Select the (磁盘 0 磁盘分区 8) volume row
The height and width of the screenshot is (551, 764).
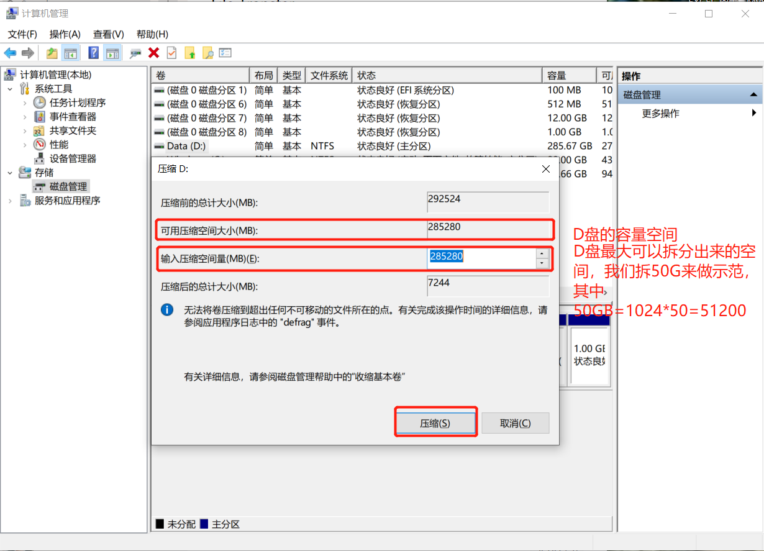point(382,132)
